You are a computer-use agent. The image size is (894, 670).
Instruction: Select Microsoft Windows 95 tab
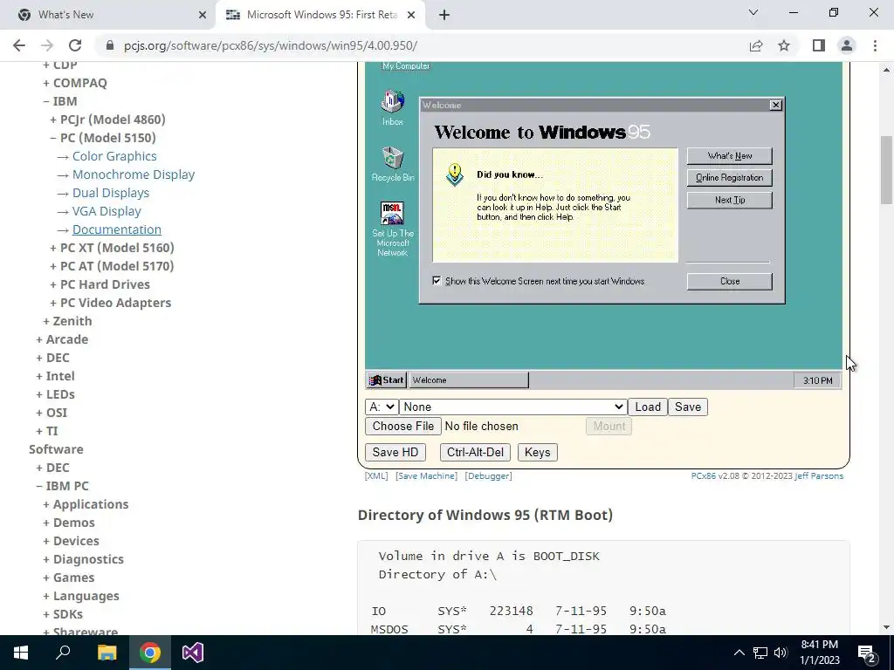pos(320,15)
